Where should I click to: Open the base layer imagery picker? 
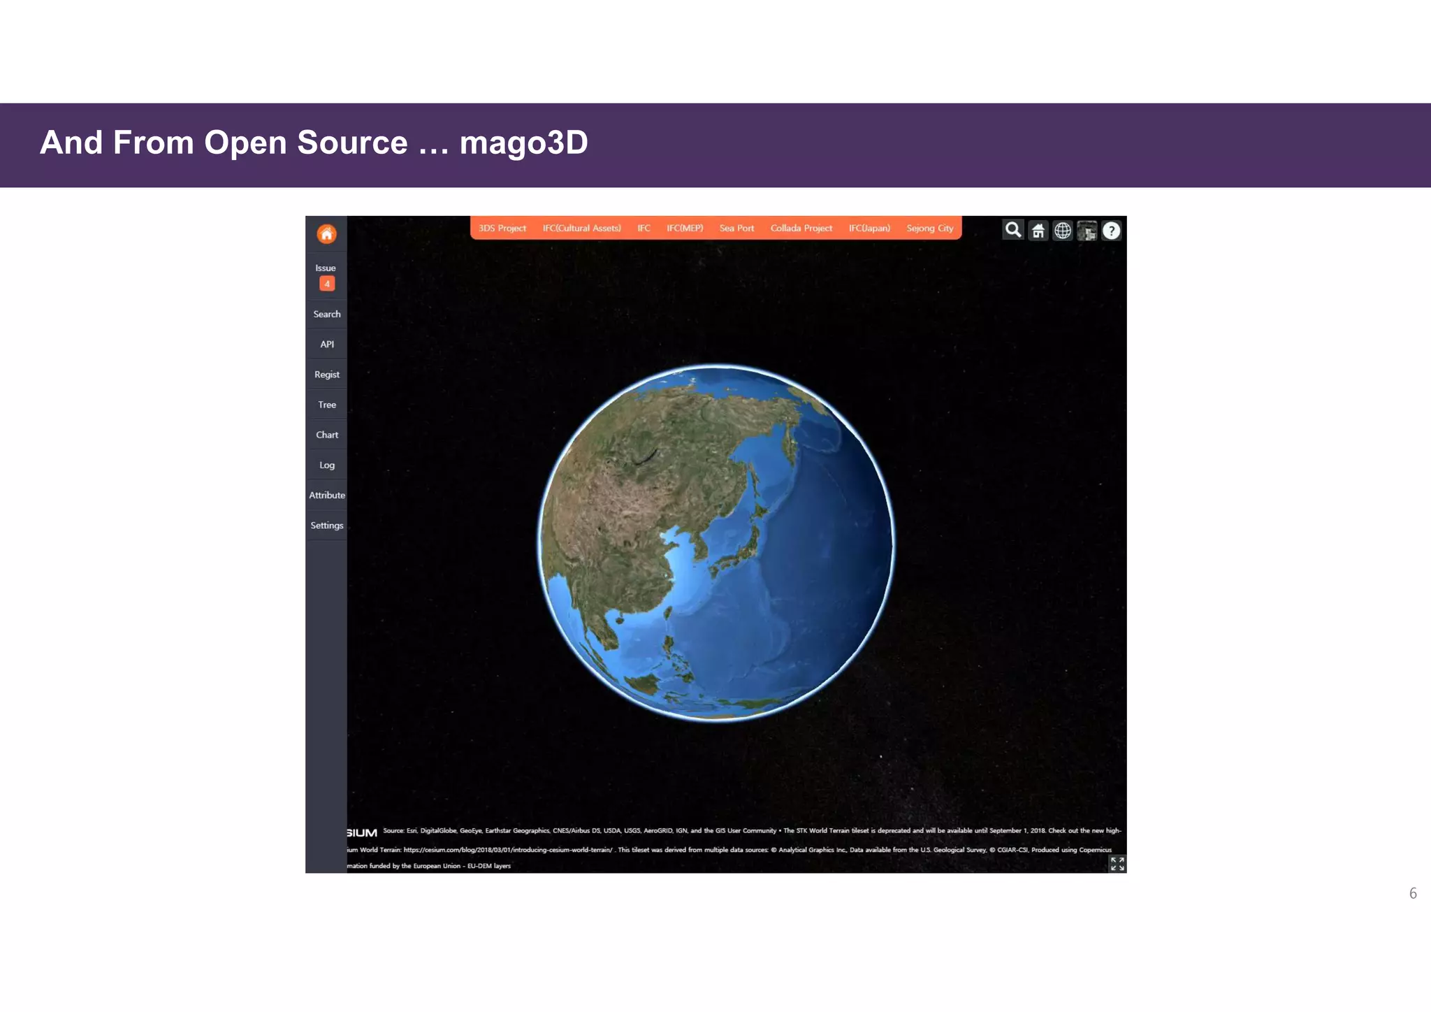point(1087,231)
